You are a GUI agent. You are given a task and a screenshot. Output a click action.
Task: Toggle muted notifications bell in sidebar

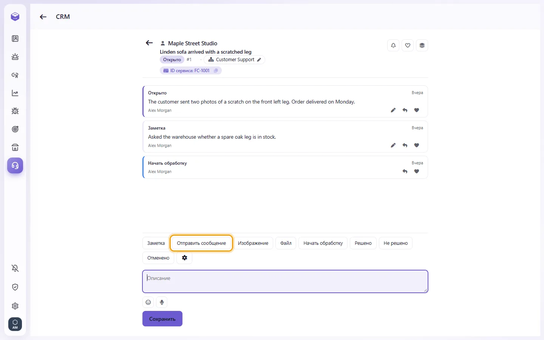tap(15, 268)
